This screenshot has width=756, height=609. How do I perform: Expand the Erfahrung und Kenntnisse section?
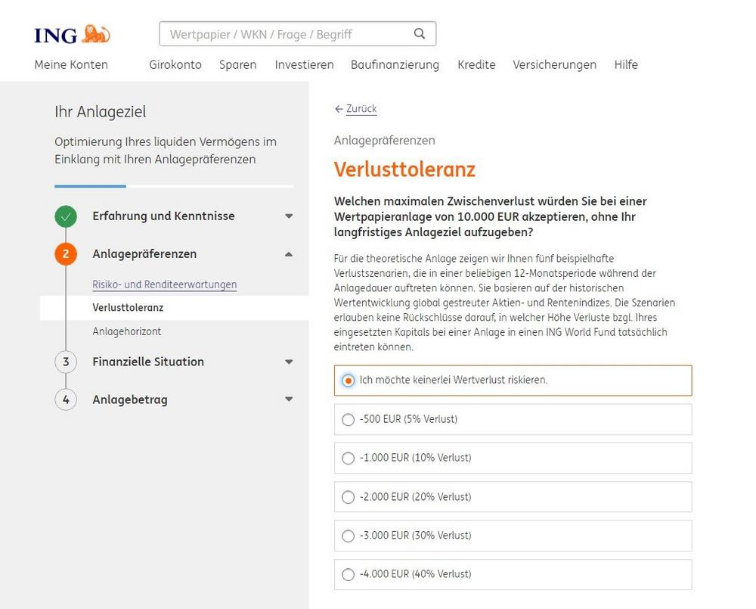pos(288,216)
